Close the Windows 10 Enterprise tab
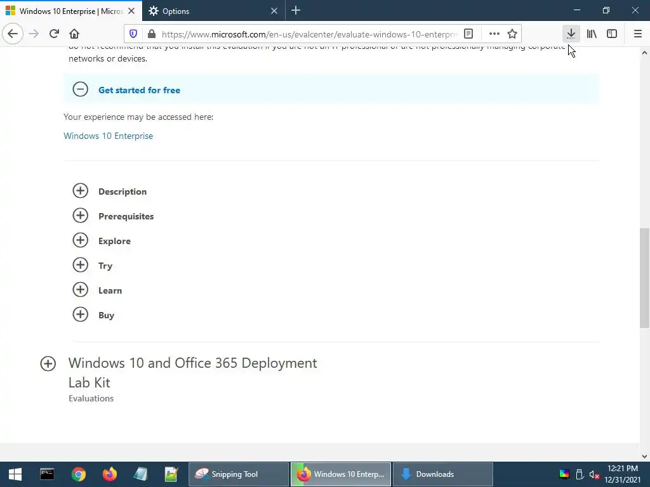The image size is (650, 487). click(131, 11)
